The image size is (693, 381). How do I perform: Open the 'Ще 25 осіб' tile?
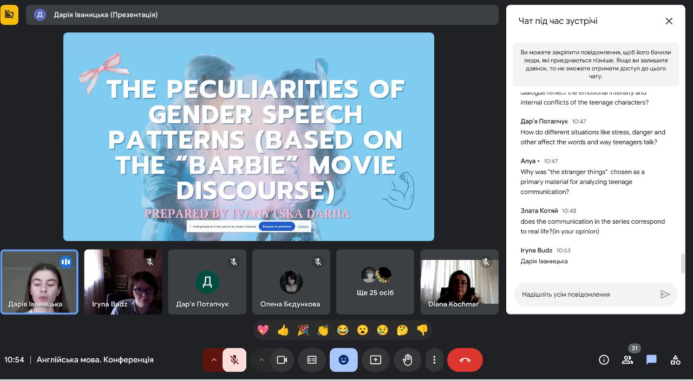(x=375, y=282)
